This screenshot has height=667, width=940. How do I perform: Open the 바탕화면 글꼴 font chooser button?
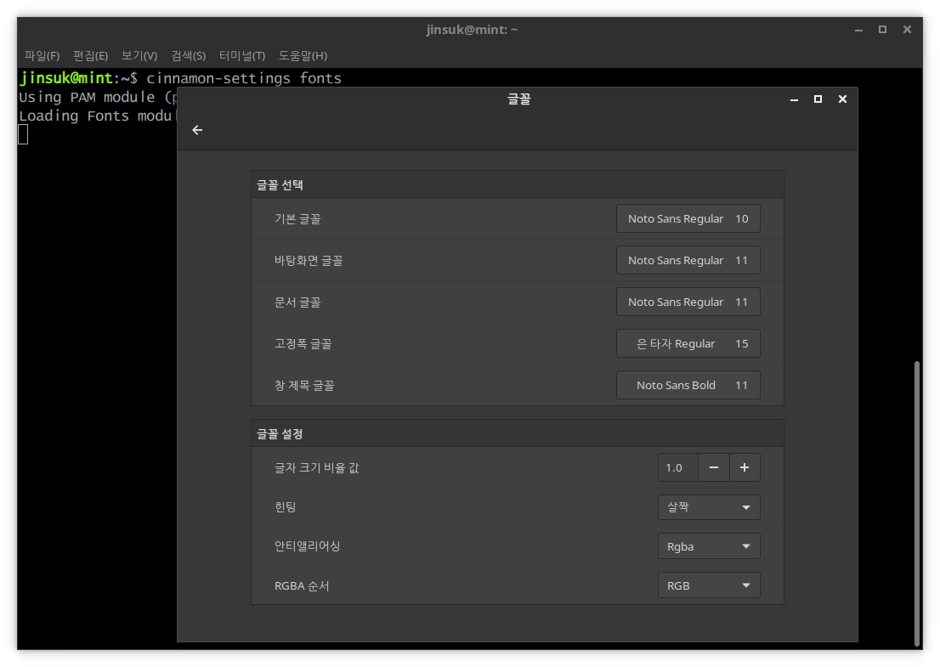(688, 260)
